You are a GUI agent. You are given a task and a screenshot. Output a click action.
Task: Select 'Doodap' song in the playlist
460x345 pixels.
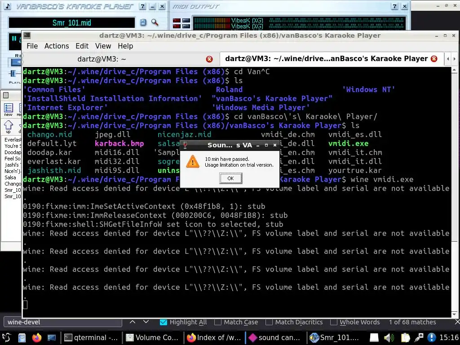pos(13,152)
